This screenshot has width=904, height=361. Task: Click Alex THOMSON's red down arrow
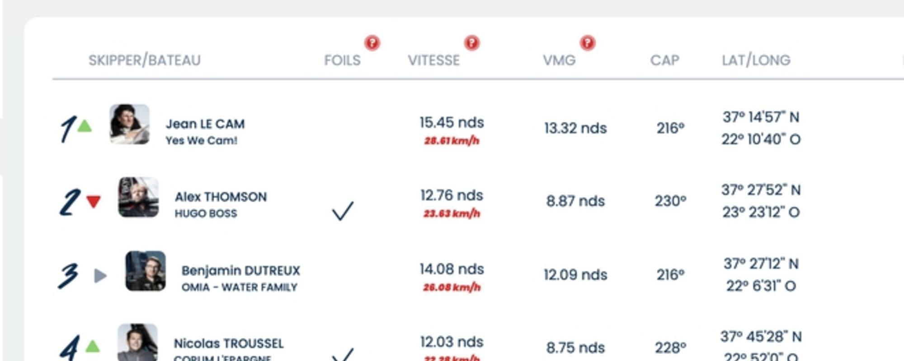pyautogui.click(x=94, y=201)
